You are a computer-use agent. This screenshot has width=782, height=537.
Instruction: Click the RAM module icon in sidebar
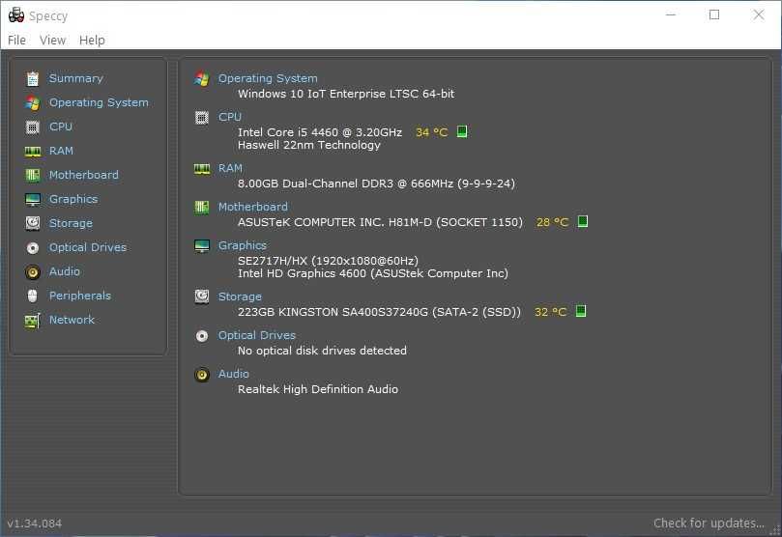[33, 152]
